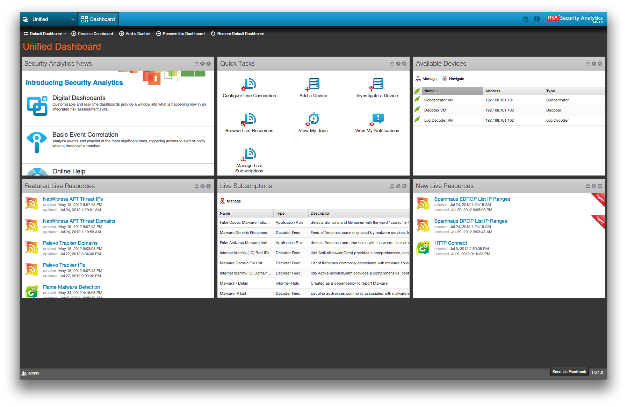Viewport: 627px width, 407px height.
Task: Click Add a Dashlet in the toolbar
Action: pos(135,34)
